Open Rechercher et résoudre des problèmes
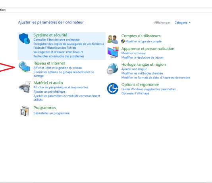This screenshot has width=212, height=183. click(59, 56)
